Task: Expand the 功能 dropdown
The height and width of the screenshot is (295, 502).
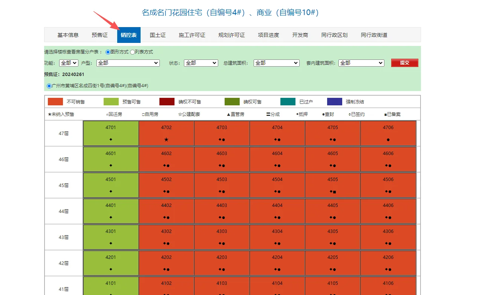Action: 69,63
